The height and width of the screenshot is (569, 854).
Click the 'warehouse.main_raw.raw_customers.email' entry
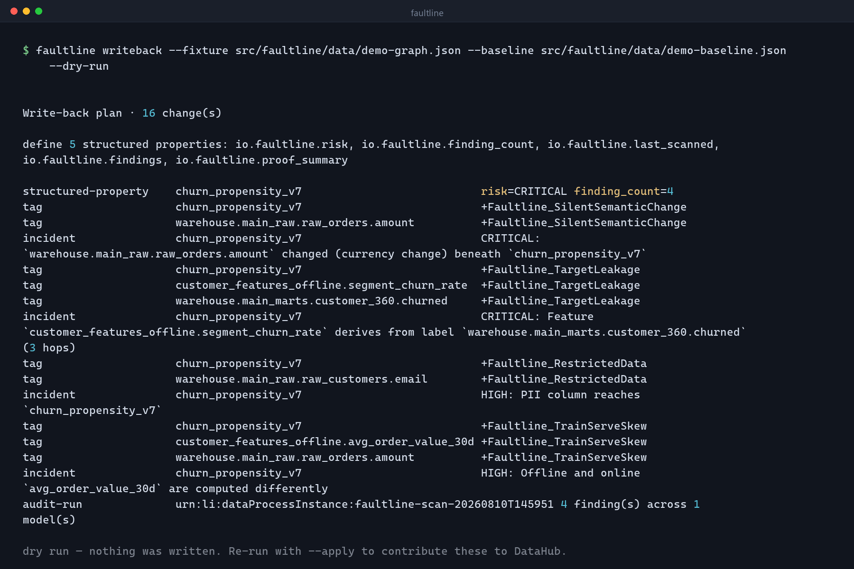pyautogui.click(x=302, y=379)
